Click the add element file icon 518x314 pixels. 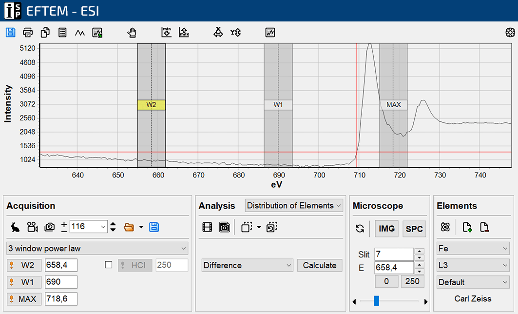(467, 227)
